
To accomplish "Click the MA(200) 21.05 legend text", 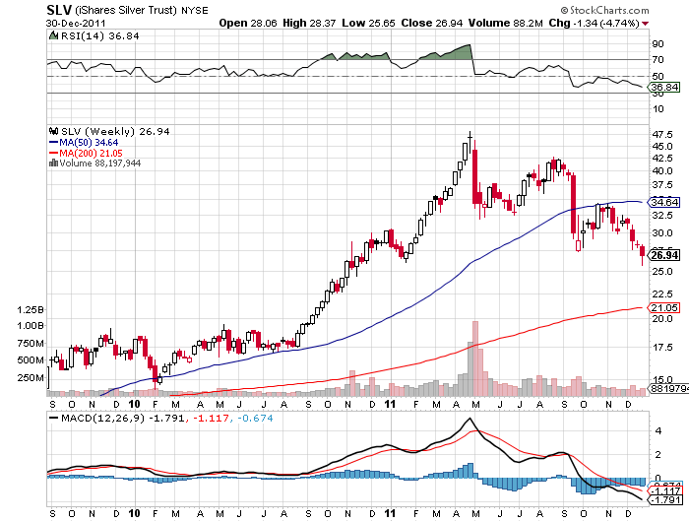I will pos(91,153).
